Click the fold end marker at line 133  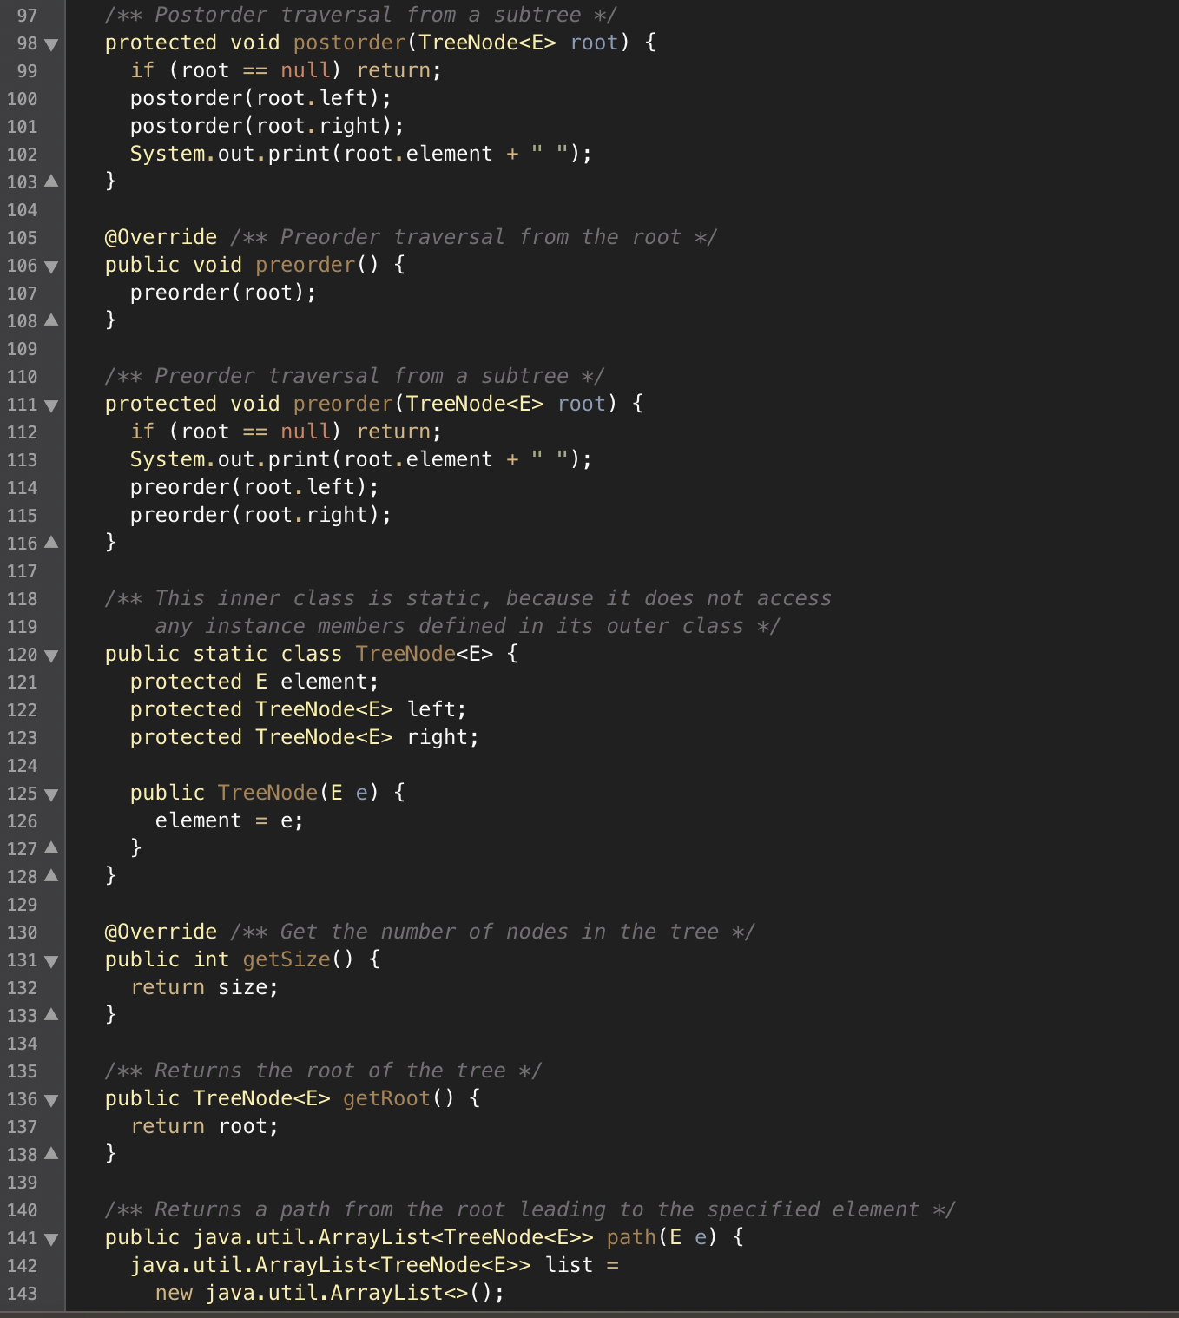point(51,1015)
